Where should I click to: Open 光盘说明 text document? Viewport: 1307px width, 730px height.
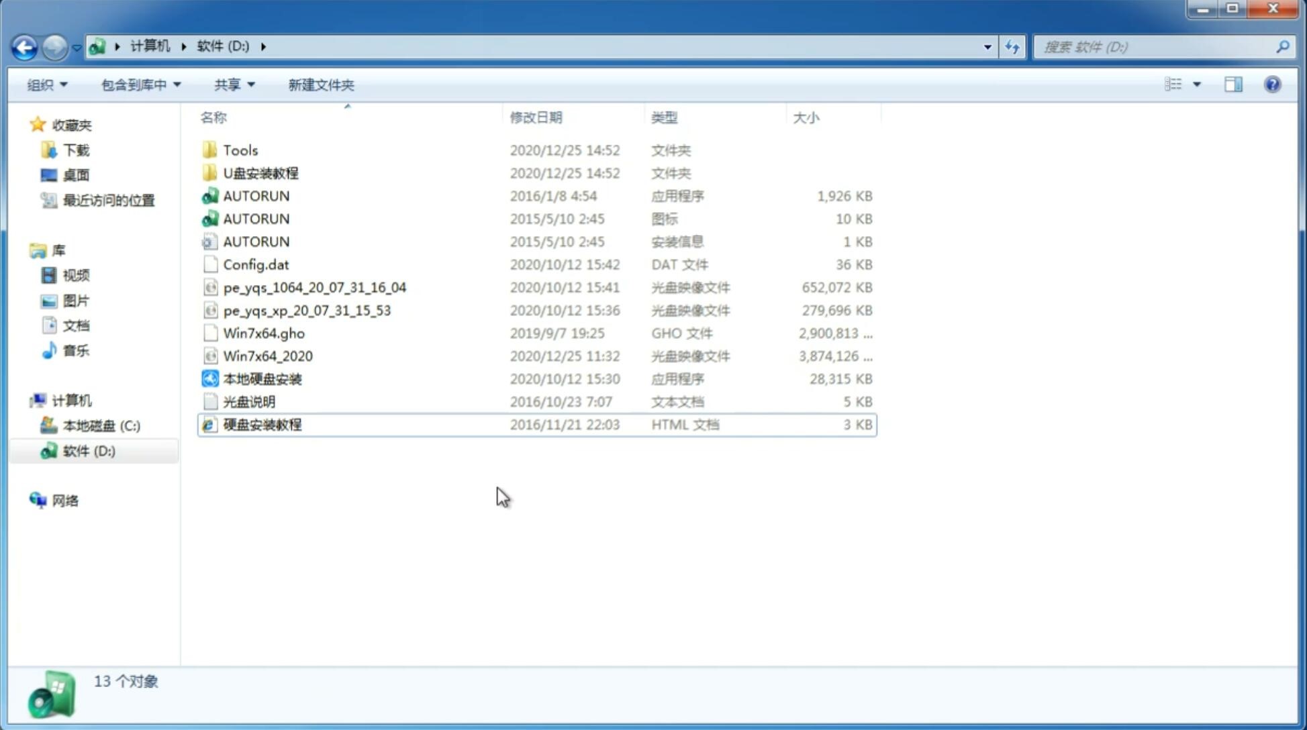pyautogui.click(x=248, y=401)
